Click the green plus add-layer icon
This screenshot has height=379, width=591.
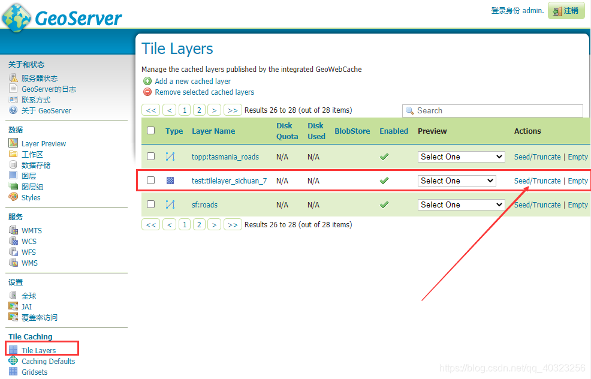pos(147,81)
